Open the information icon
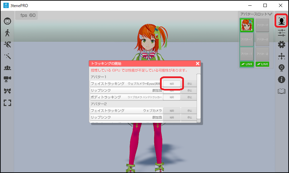The height and width of the screenshot is (173, 289). pos(282,79)
